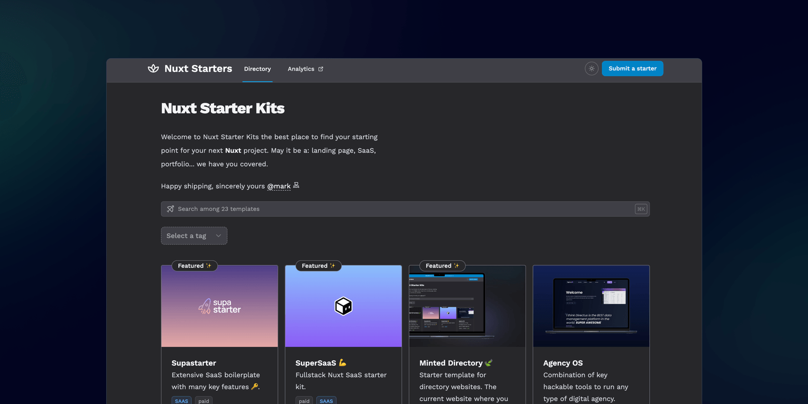Click the Submit a starter button
This screenshot has height=404, width=808.
click(632, 68)
